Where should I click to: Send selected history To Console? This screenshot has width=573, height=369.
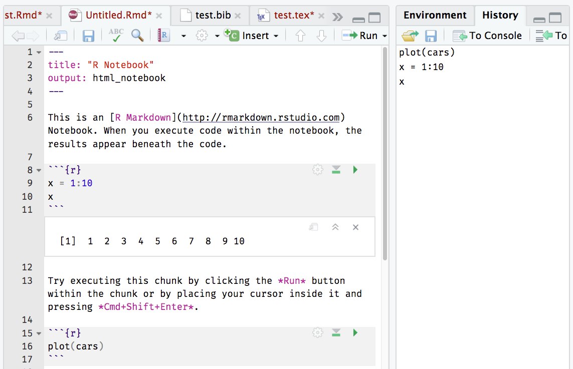[487, 36]
